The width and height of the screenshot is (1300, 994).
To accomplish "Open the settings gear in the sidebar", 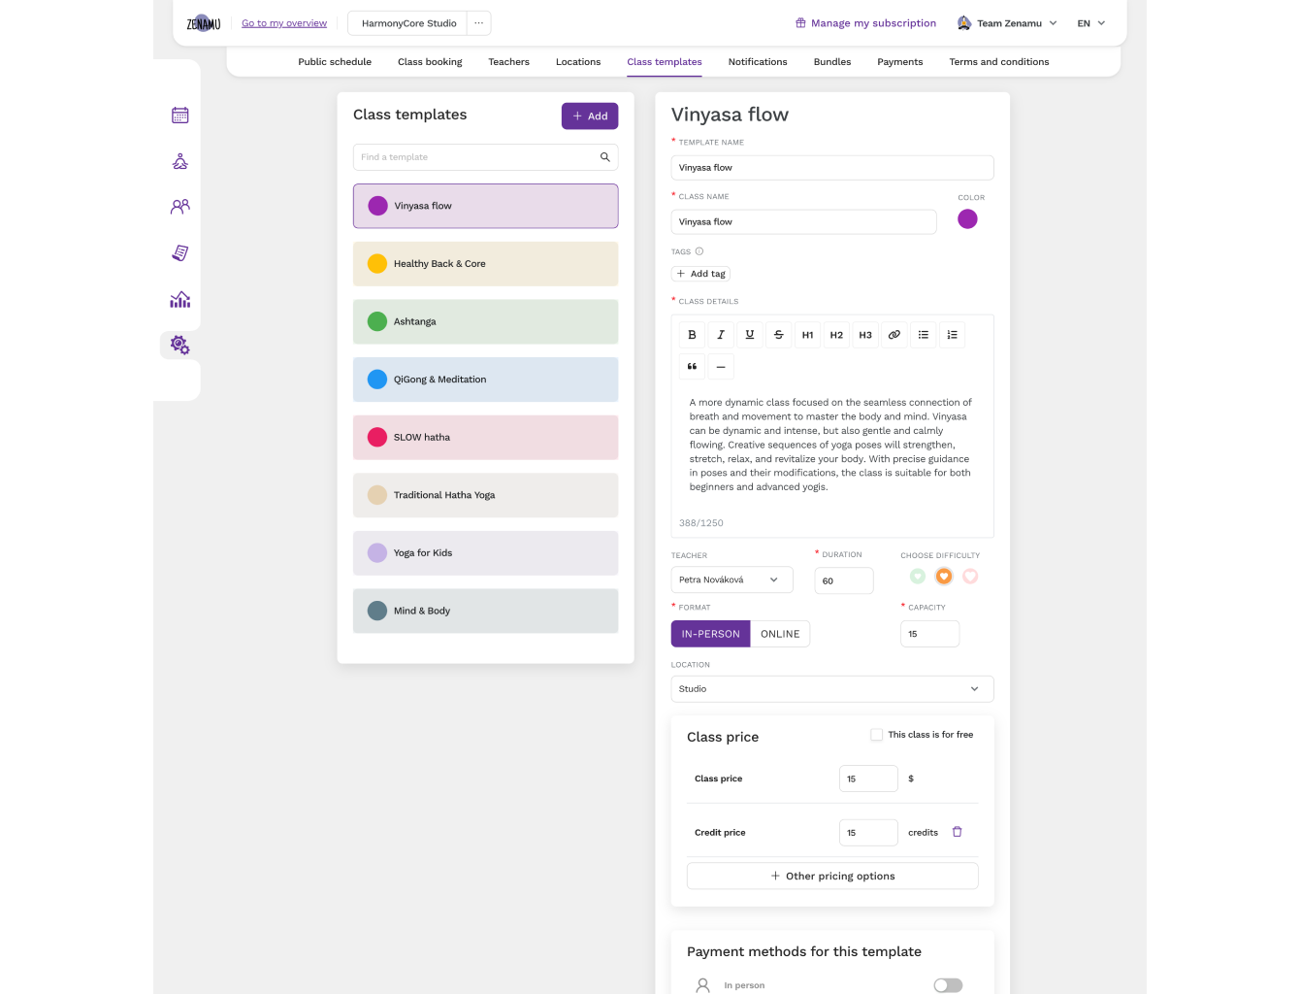I will (x=179, y=345).
